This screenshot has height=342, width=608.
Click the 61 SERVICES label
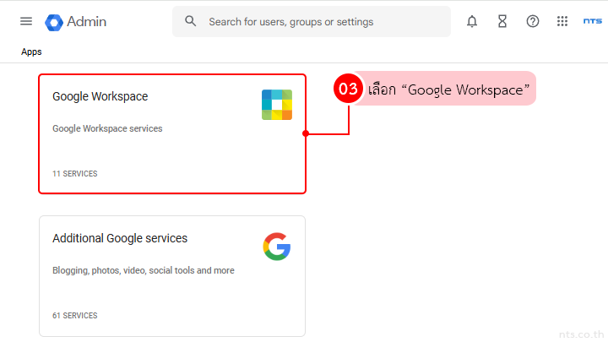(74, 316)
